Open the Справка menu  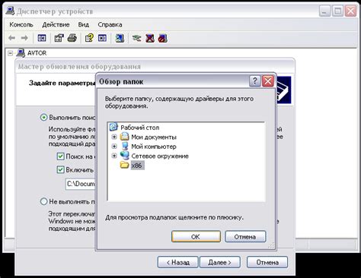tap(110, 24)
